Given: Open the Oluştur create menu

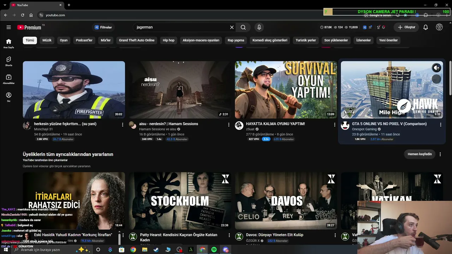Looking at the screenshot, I should click(x=406, y=27).
